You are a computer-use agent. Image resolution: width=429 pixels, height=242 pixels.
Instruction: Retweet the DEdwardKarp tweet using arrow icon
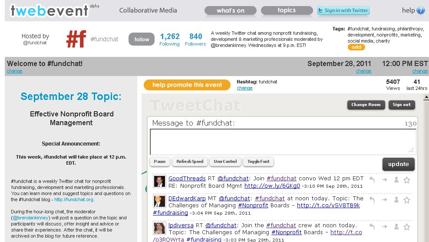coord(384,199)
